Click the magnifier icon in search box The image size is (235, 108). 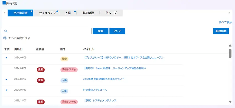click(6, 31)
